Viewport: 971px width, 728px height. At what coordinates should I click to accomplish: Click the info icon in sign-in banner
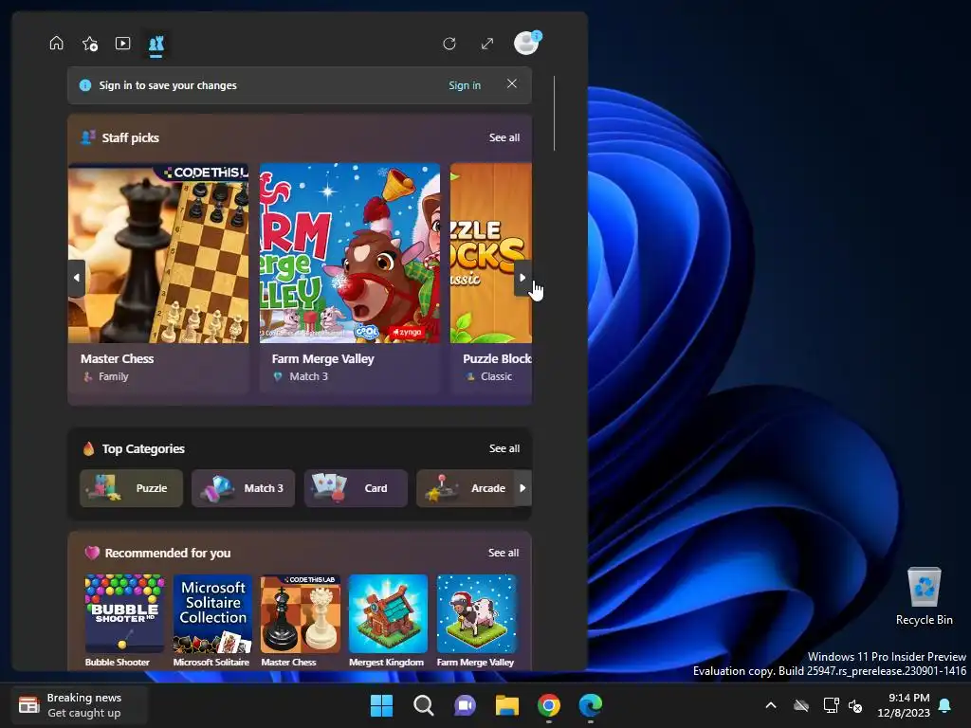pos(85,85)
